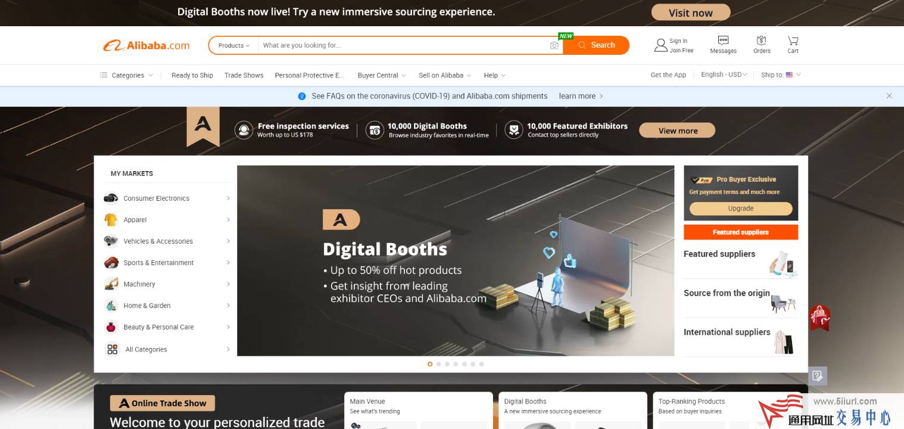This screenshot has height=429, width=904.
Task: Click the Visit now button
Action: (691, 13)
